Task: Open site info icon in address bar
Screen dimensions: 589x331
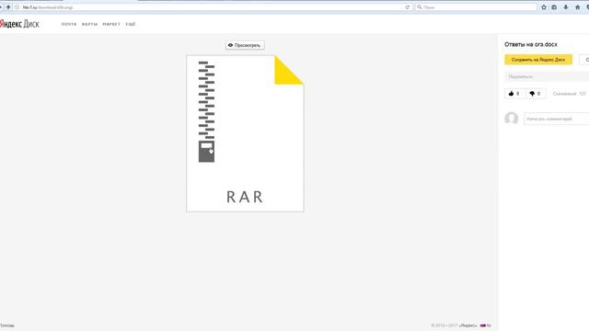Action: pos(17,7)
